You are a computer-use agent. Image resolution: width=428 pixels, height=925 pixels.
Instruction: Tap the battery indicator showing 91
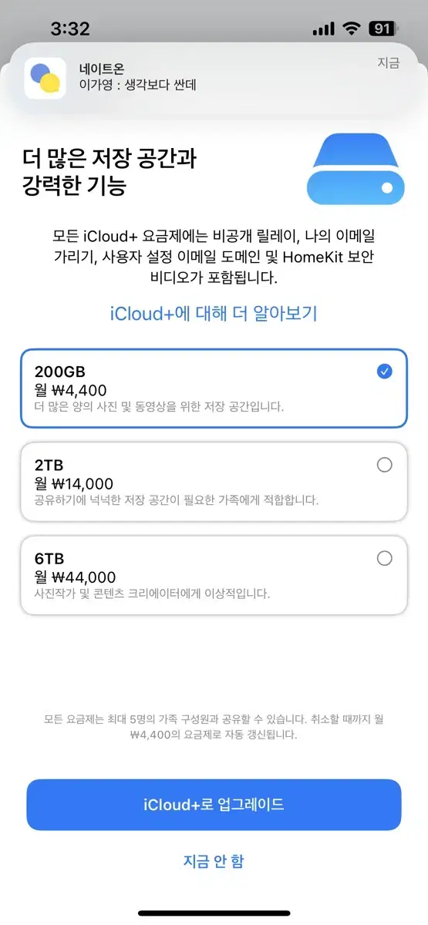point(384,29)
